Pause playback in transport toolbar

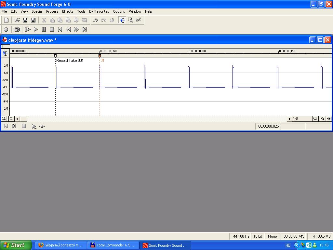pyautogui.click(x=44, y=30)
